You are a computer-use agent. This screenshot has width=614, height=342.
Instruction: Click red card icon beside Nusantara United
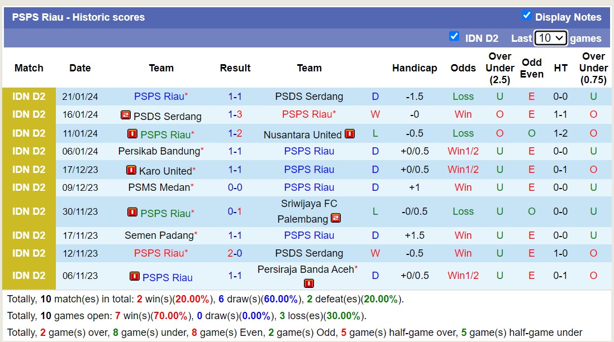click(x=350, y=134)
